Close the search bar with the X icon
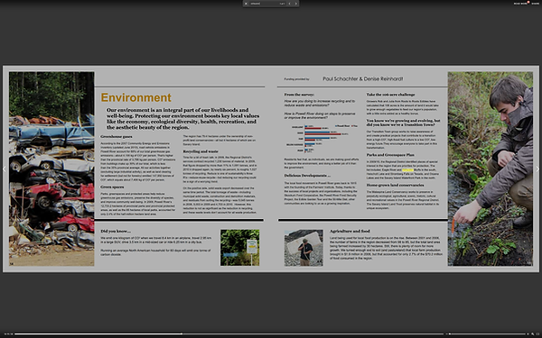The image size is (542, 338). coord(246,4)
